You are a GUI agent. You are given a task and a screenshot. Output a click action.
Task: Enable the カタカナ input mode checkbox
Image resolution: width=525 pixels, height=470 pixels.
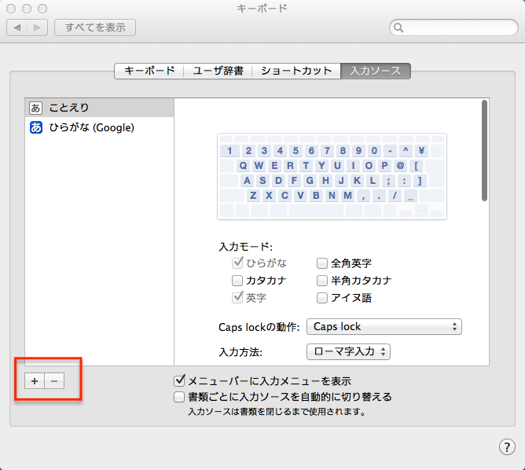pos(237,281)
